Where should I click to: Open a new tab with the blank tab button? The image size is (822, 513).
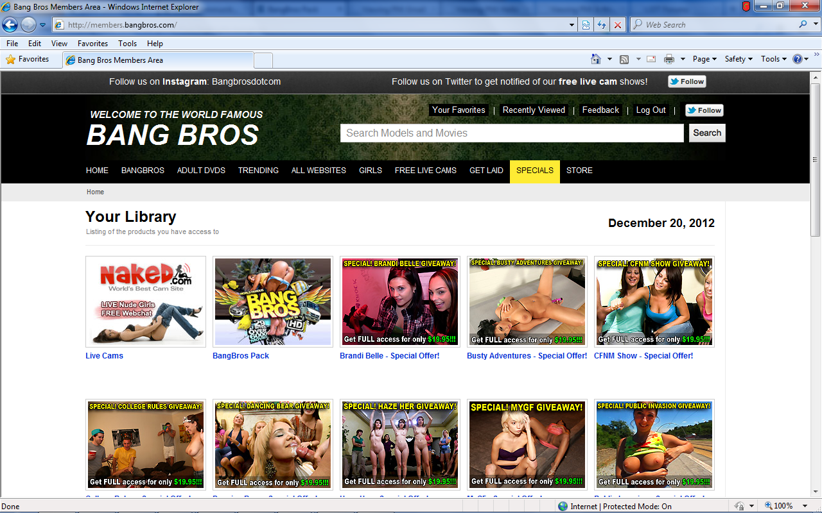[263, 60]
